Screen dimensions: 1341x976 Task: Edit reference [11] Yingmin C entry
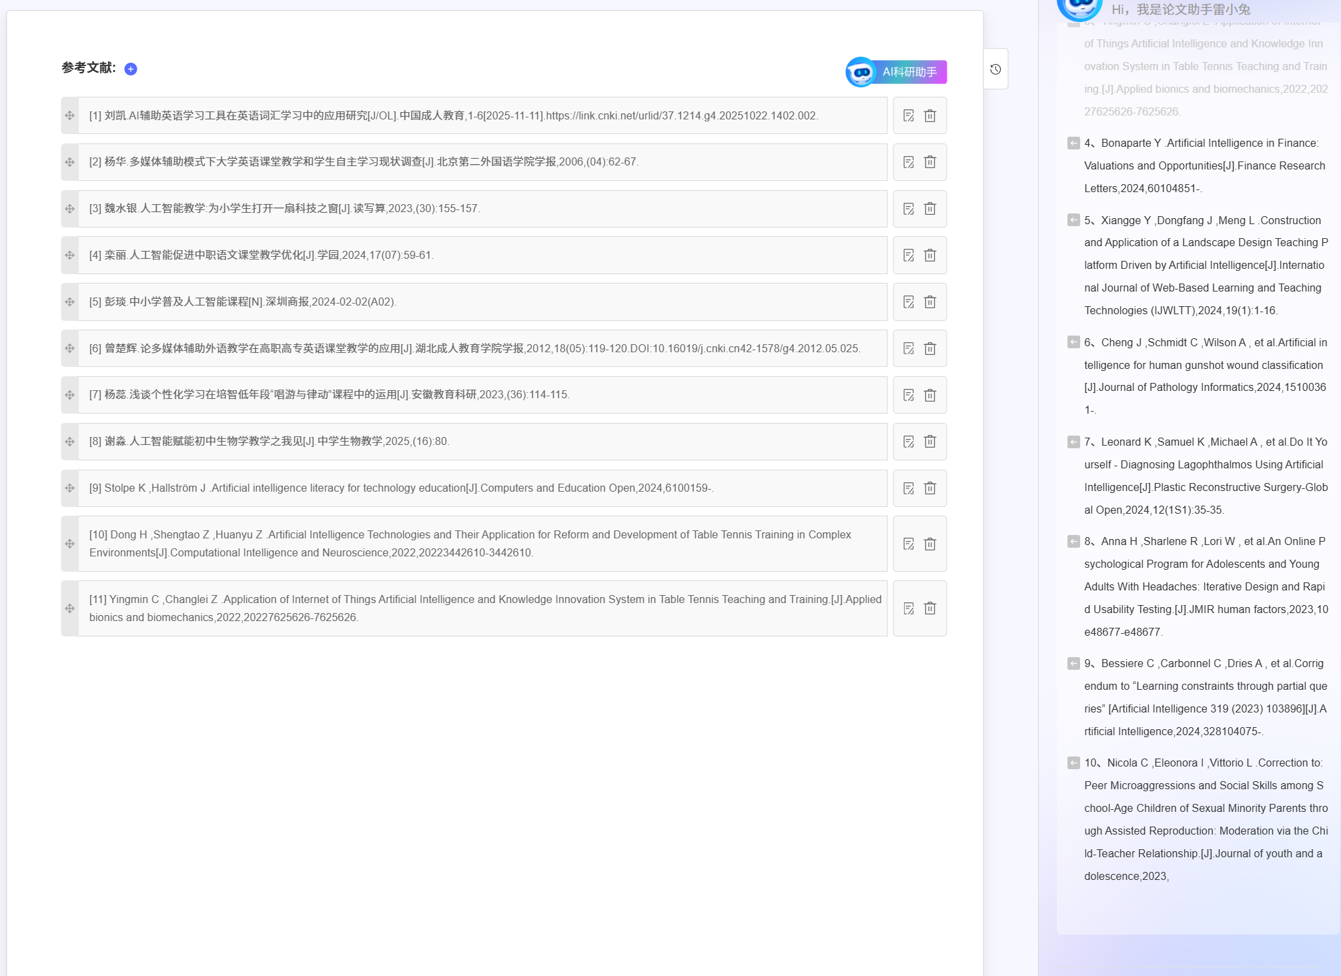909,608
